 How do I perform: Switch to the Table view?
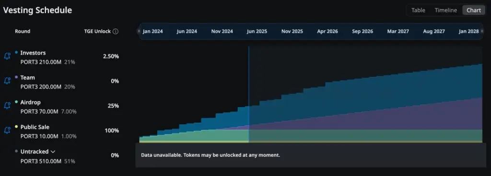click(418, 11)
